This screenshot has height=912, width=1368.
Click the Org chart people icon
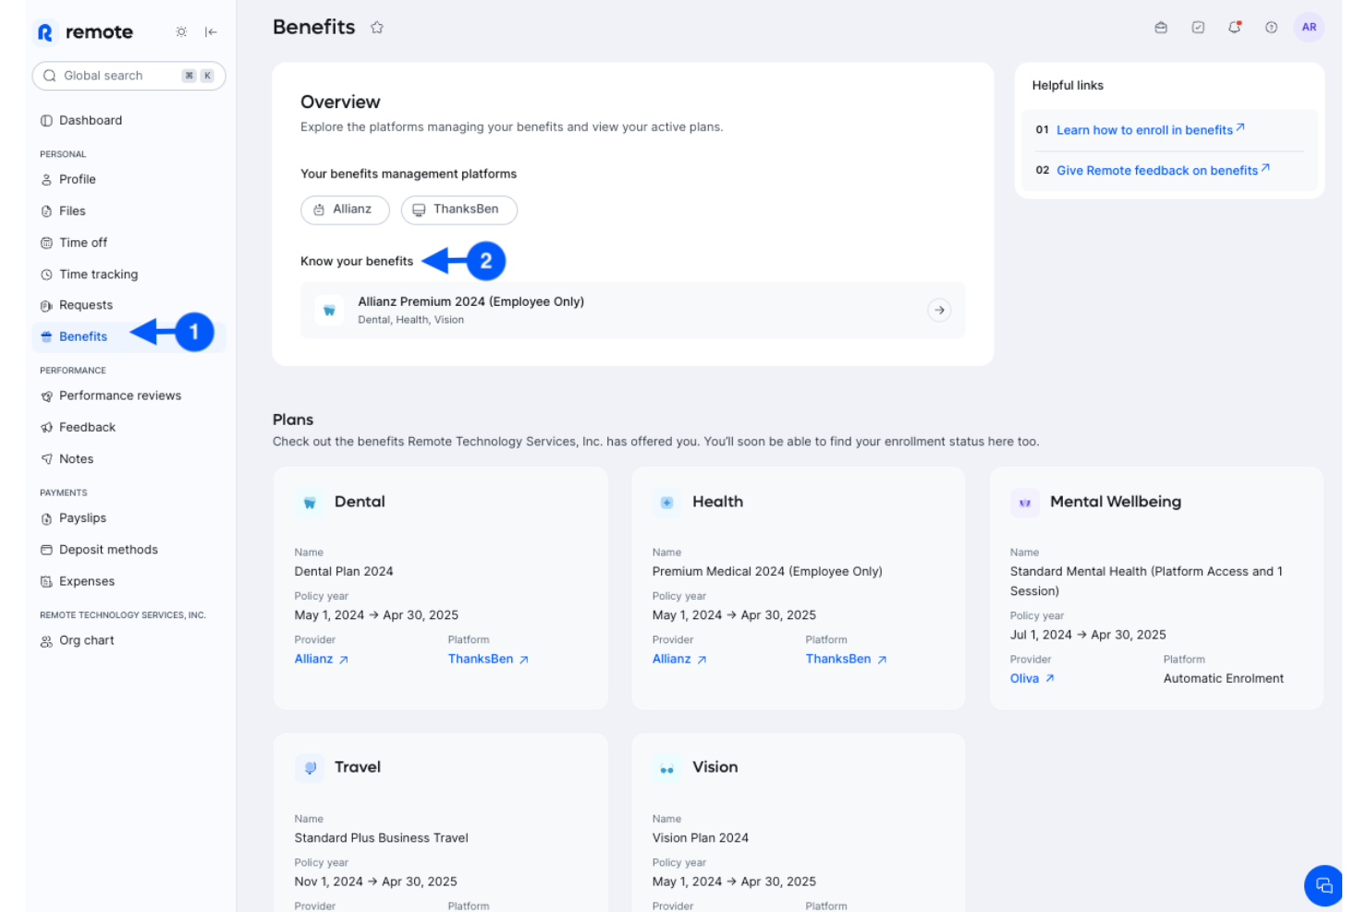[x=46, y=641]
